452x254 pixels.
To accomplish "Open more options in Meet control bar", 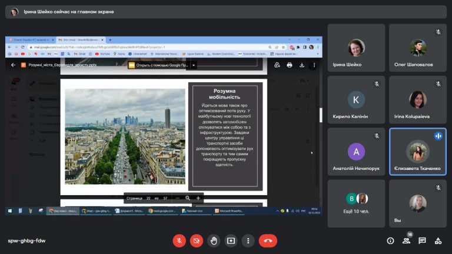I will 248,240.
